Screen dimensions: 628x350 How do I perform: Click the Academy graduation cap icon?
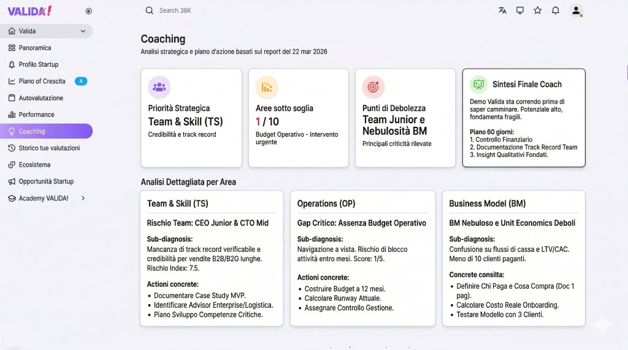(x=12, y=198)
